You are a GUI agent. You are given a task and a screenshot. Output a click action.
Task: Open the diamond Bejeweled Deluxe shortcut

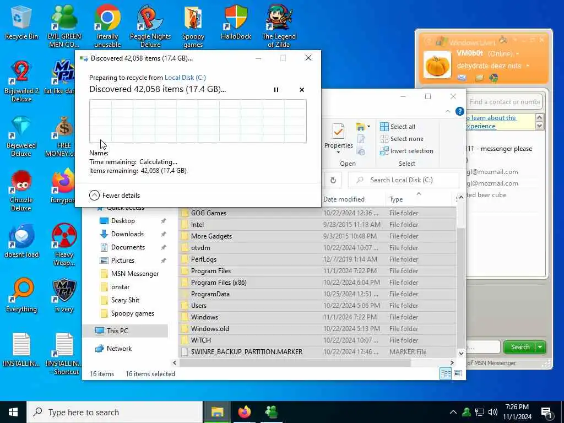(21, 136)
